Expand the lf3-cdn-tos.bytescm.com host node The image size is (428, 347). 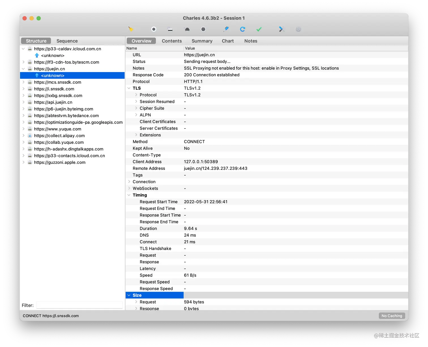pyautogui.click(x=23, y=62)
